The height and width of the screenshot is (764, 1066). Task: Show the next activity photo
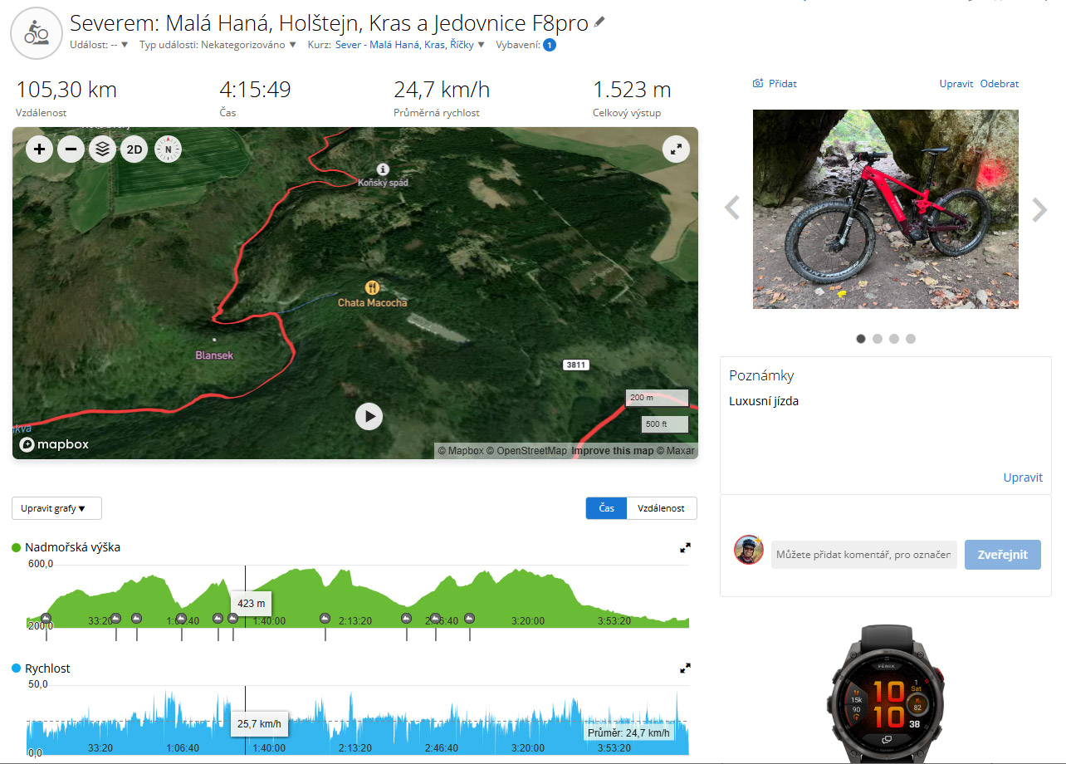1039,209
